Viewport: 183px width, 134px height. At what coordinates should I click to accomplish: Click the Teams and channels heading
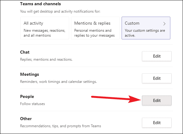[x=40, y=4]
